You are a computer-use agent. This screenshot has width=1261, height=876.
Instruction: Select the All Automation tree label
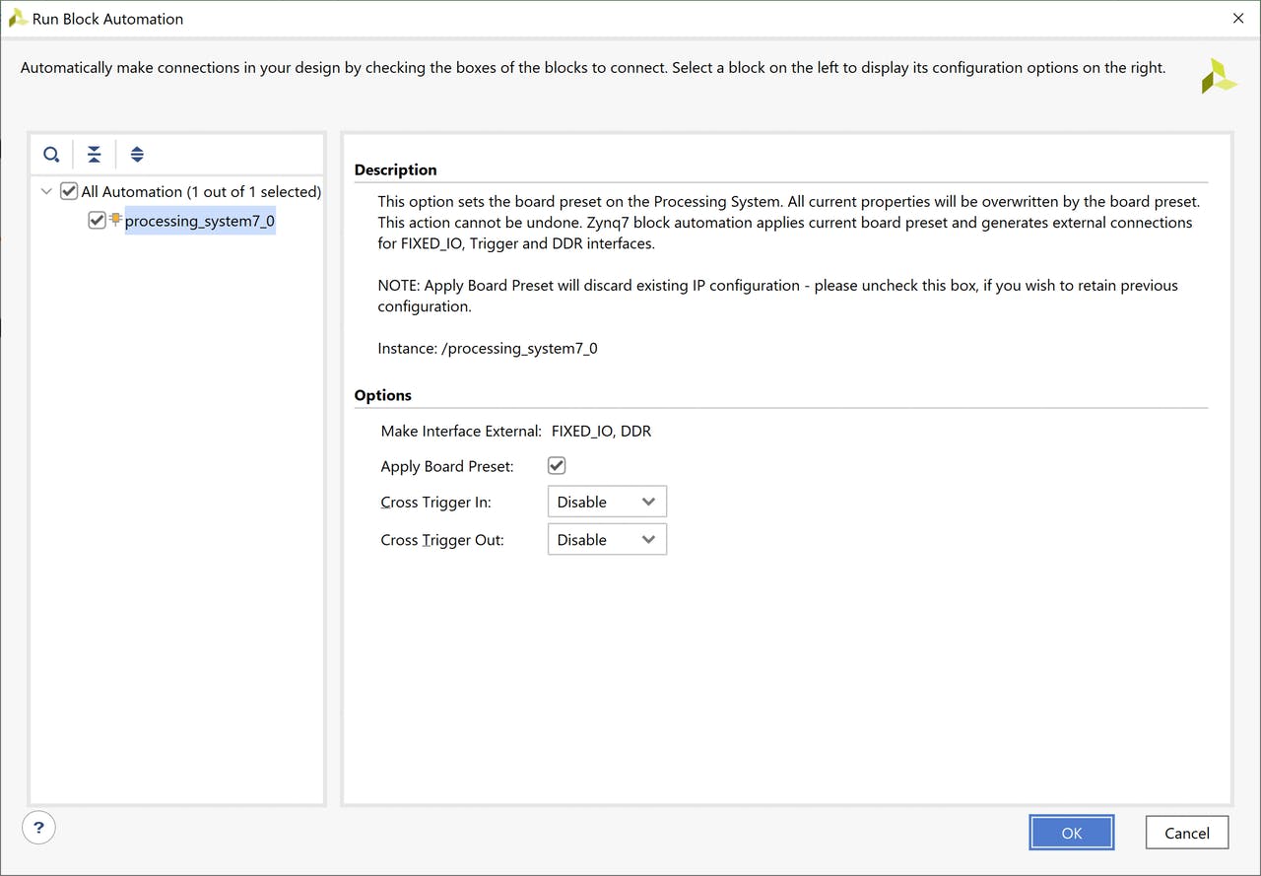[201, 191]
